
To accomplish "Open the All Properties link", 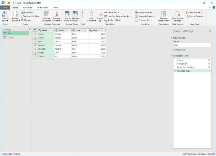I will point(179,50).
